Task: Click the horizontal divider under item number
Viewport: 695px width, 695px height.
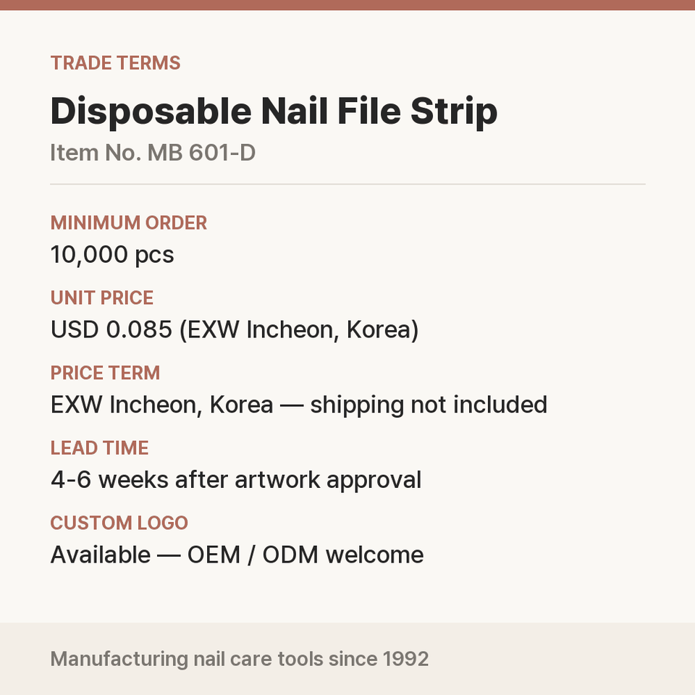Action: pyautogui.click(x=347, y=184)
